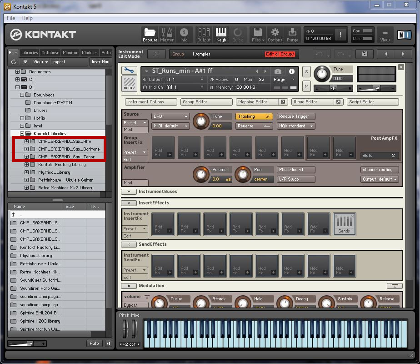This screenshot has height=364, width=420.
Task: Open the Script Editor
Action: pos(373,102)
